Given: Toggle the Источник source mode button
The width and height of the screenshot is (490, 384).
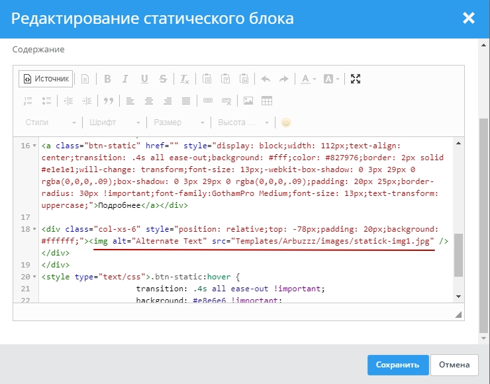Looking at the screenshot, I should (46, 79).
